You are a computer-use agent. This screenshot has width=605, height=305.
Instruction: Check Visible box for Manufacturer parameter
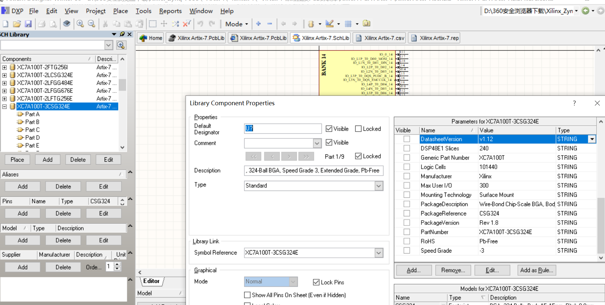click(407, 176)
